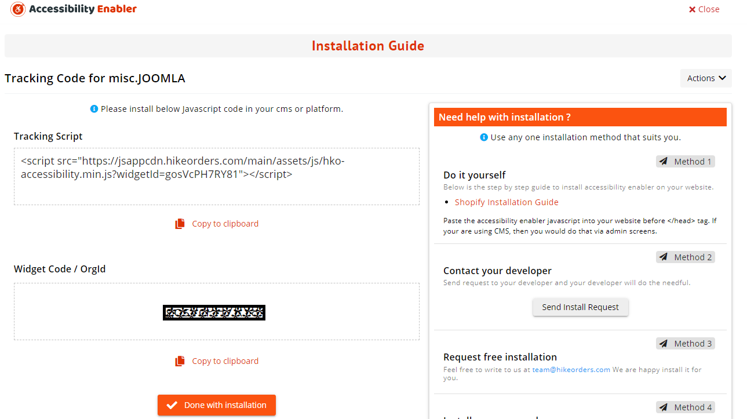The height and width of the screenshot is (419, 747).
Task: Click the Method 3 paper plane icon
Action: pyautogui.click(x=664, y=344)
